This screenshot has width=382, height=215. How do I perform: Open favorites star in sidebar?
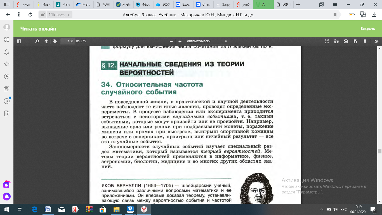(x=7, y=64)
